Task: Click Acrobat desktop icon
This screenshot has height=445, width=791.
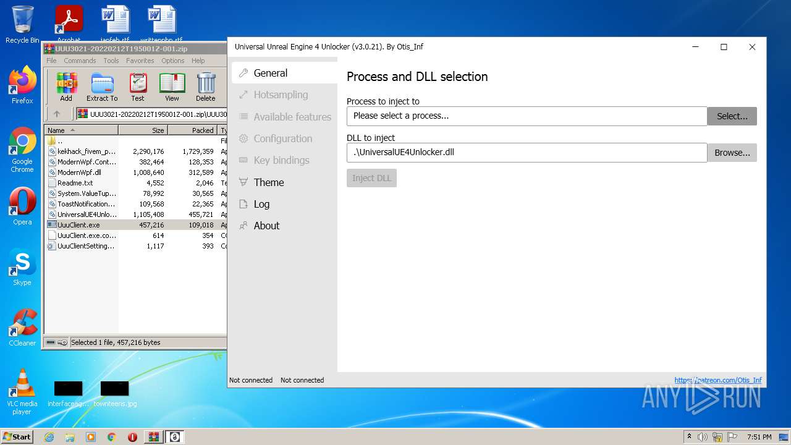Action: coord(69,25)
